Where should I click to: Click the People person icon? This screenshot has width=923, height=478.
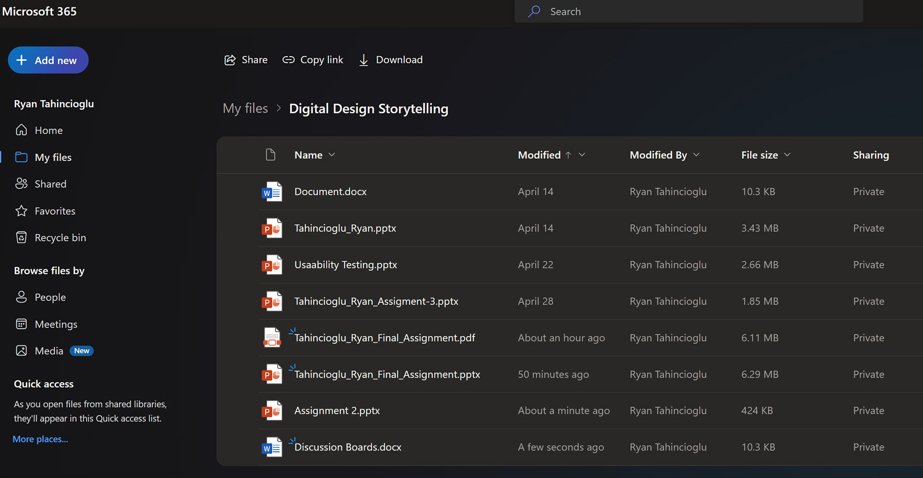[x=21, y=297]
